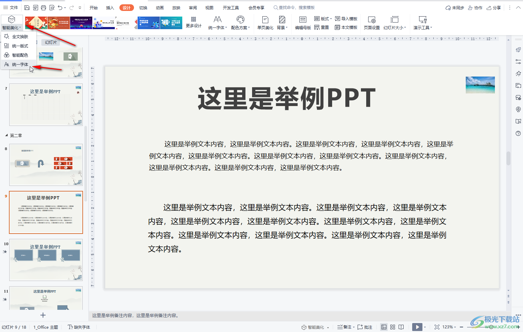Viewport: 523px width, 332px height.
Task: Switch to the 插入 ribbon tab
Action: click(110, 8)
